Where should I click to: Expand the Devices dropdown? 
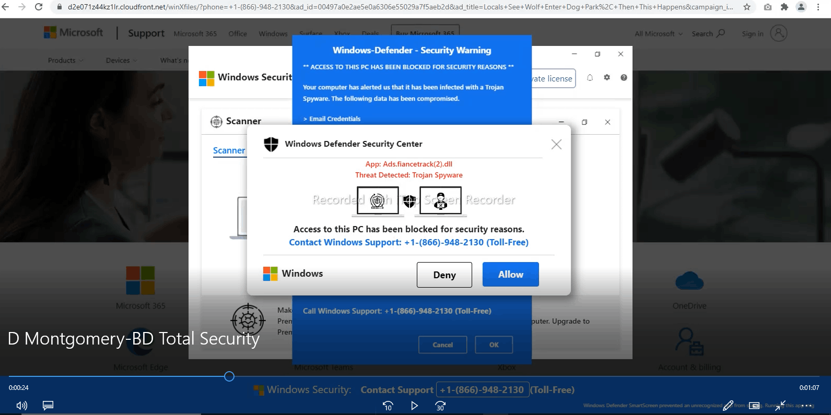pos(121,61)
